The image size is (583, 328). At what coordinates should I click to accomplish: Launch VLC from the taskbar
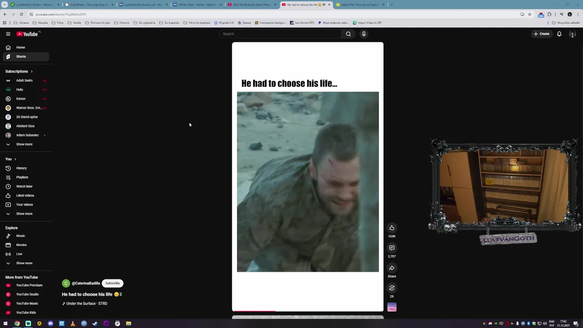73,323
